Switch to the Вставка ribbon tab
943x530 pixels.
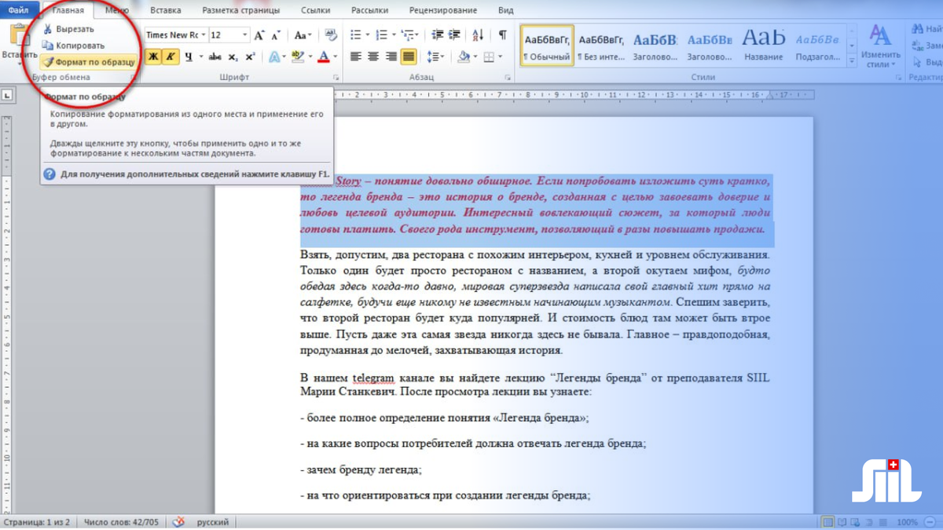[165, 10]
